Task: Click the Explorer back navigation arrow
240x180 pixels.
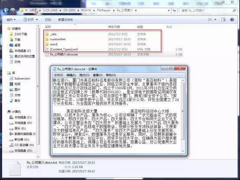Action: point(6,10)
